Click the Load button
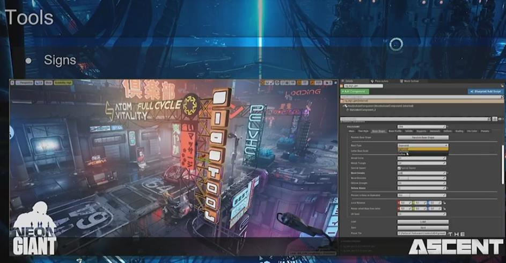Screen dimensions: 506x263 [423, 222]
